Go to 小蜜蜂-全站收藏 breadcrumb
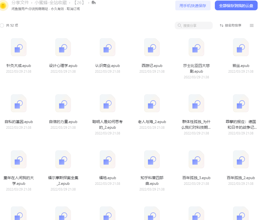This screenshot has height=220, width=259. click(x=51, y=3)
